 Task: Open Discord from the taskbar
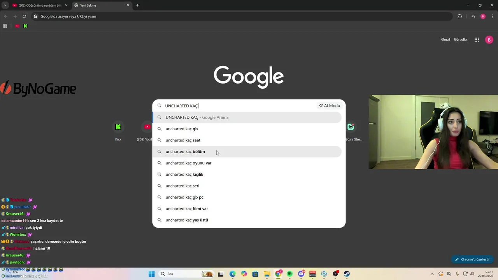301,274
